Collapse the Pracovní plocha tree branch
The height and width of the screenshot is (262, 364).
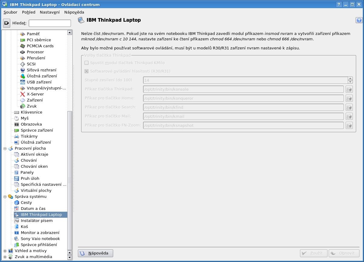coord(5,148)
